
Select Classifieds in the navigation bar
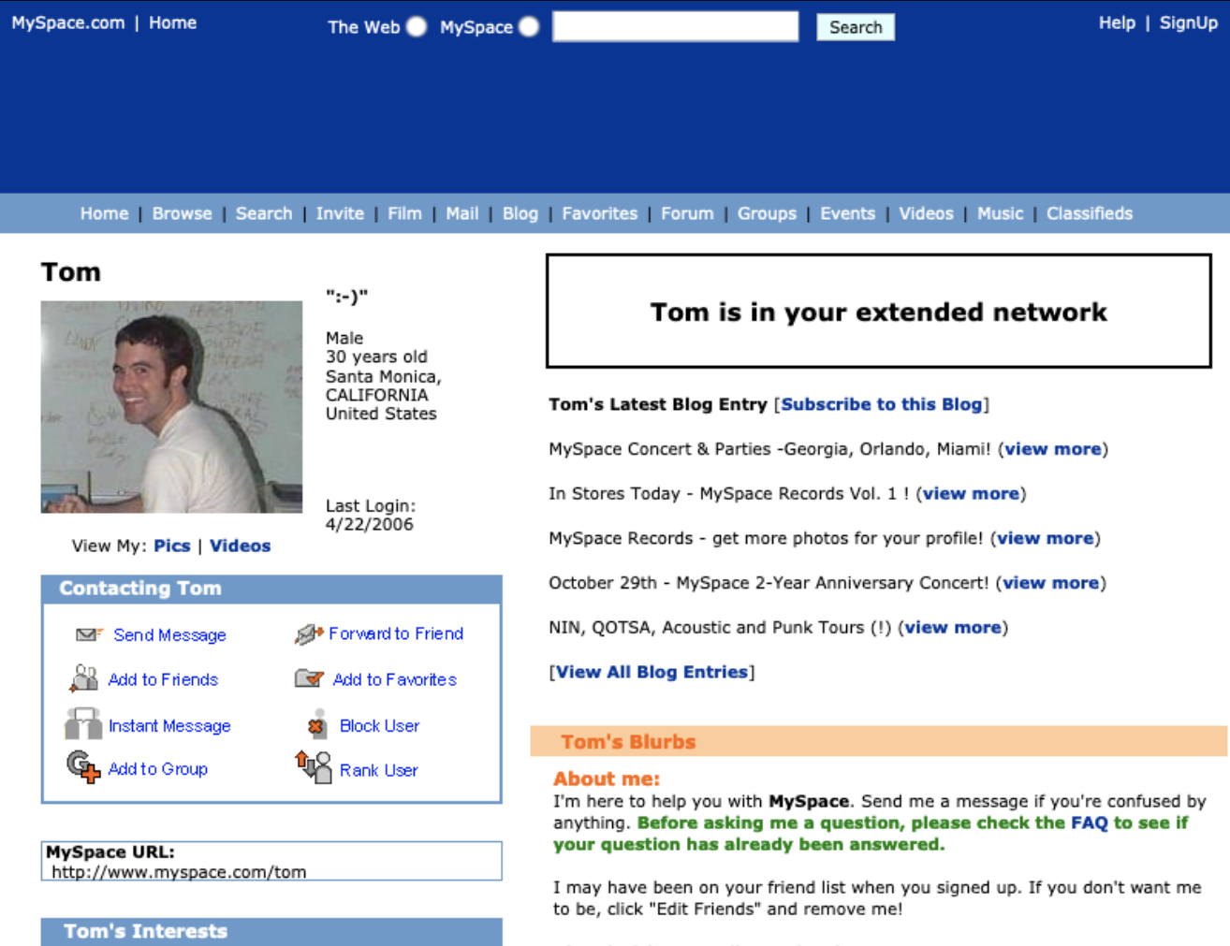point(1090,213)
